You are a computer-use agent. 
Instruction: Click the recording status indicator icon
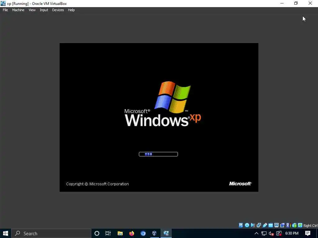pos(282,225)
